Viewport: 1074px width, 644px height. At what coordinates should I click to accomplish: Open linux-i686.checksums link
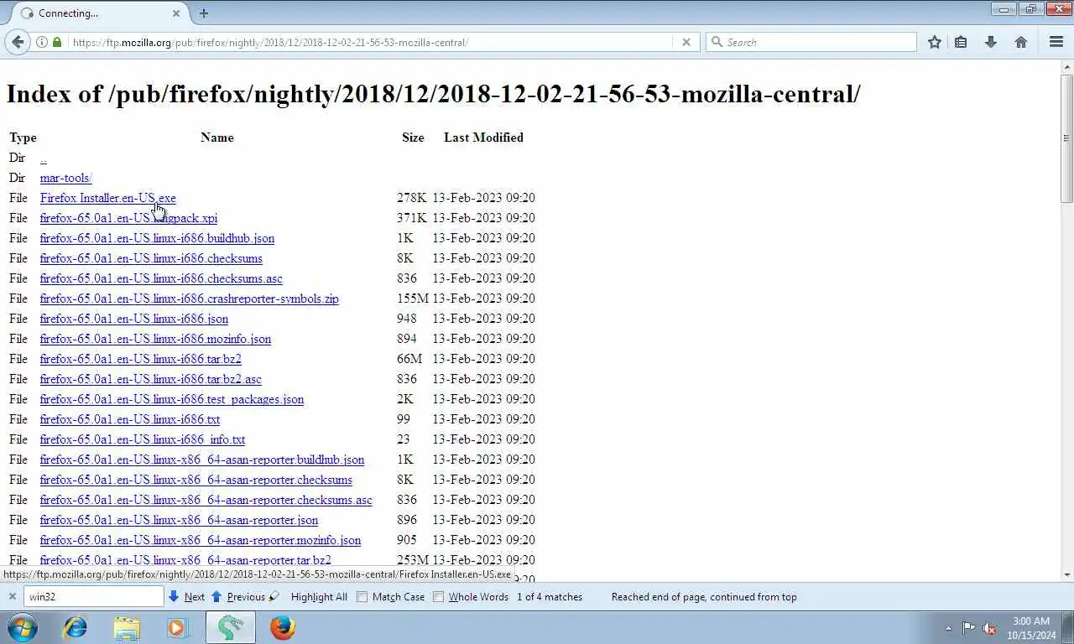pos(151,258)
